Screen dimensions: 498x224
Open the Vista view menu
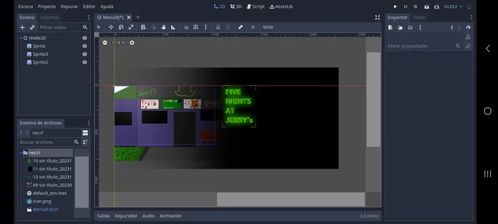[268, 27]
